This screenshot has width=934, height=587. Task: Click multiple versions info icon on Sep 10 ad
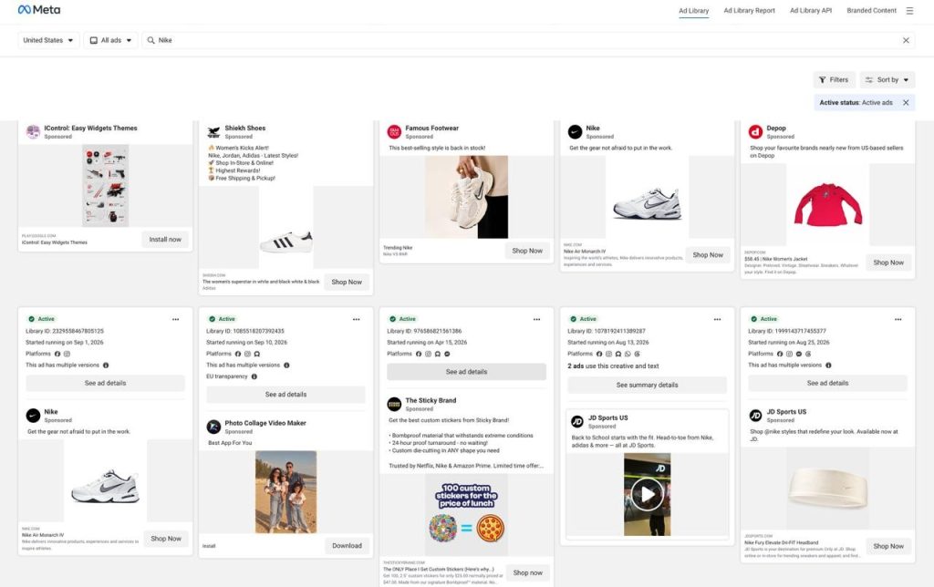286,366
